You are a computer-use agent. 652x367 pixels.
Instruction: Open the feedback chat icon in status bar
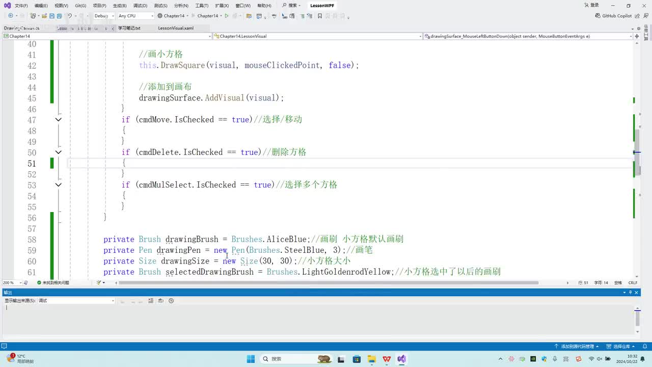click(5, 346)
